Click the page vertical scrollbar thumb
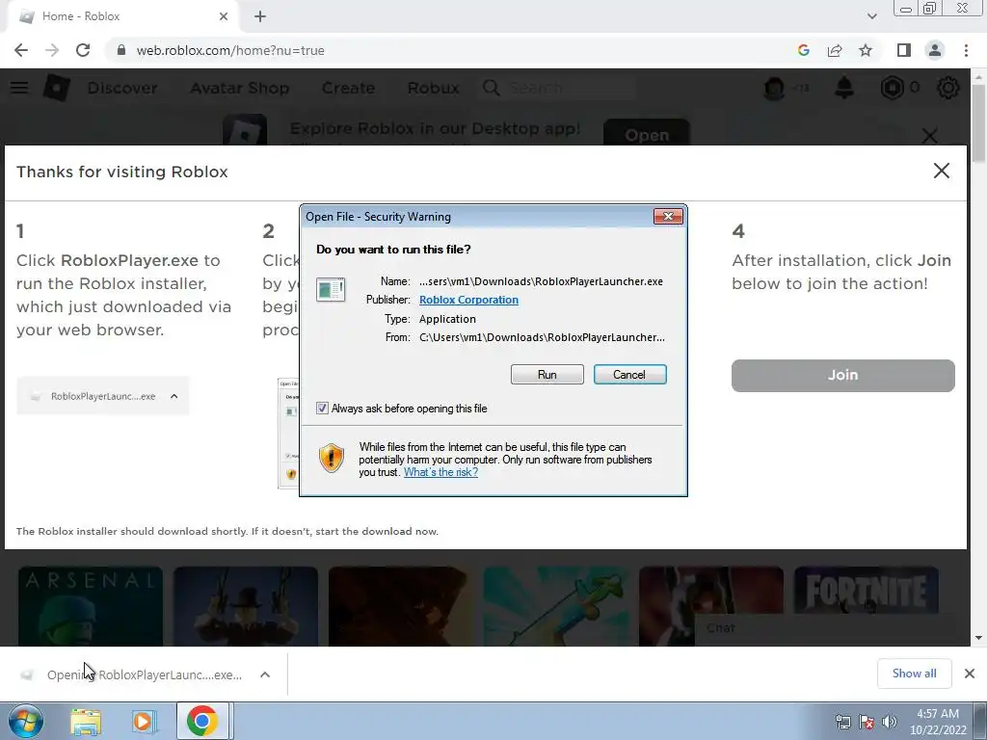Image resolution: width=987 pixels, height=740 pixels. 978,123
